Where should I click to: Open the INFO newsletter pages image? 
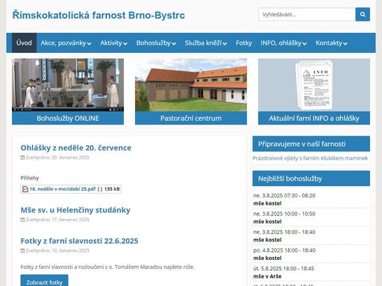click(314, 85)
